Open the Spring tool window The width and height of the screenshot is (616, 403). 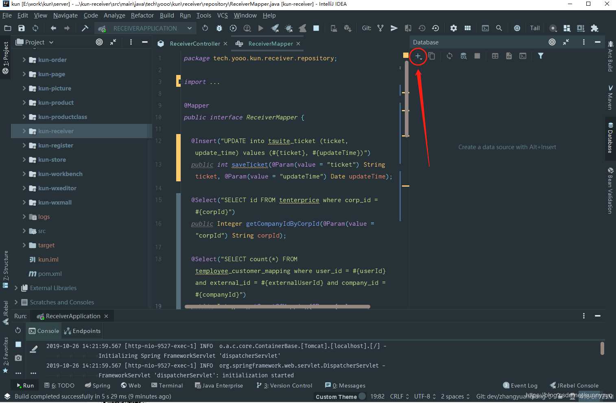pyautogui.click(x=98, y=385)
